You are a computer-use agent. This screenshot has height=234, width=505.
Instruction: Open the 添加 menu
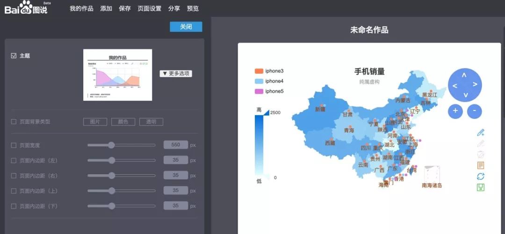click(x=106, y=9)
